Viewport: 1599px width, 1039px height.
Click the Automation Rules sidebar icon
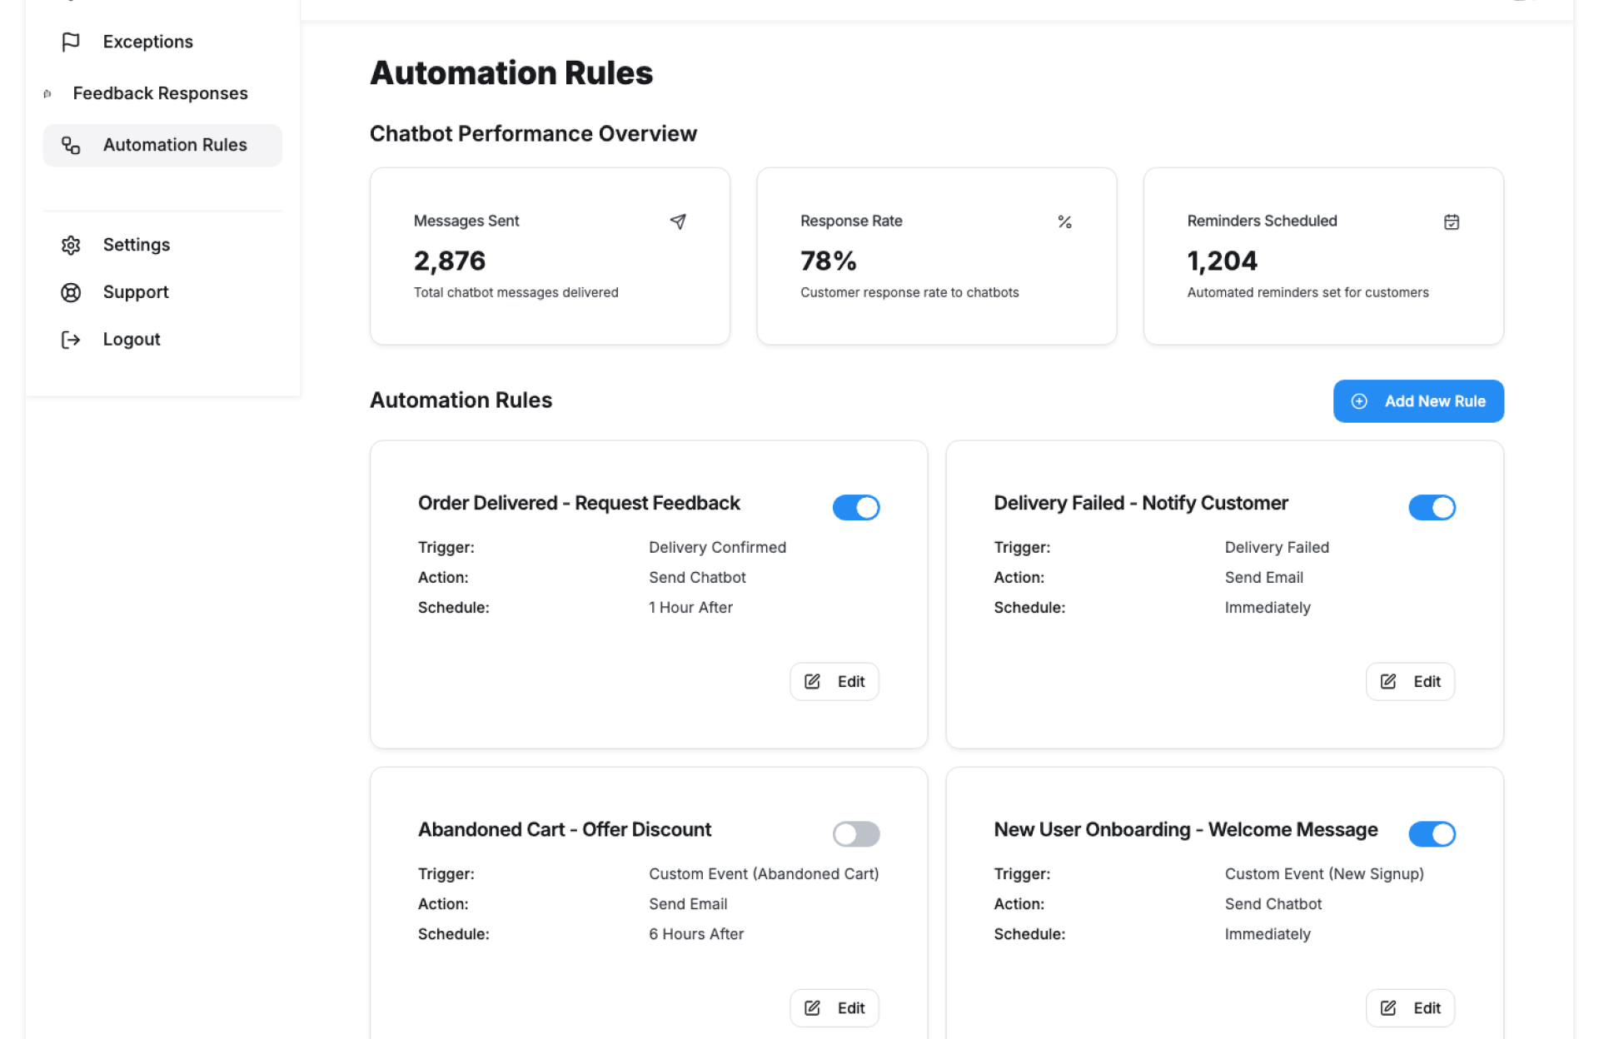71,146
